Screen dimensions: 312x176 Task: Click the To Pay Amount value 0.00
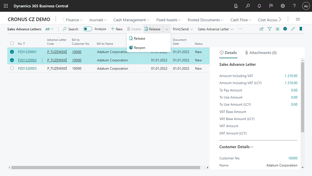(x=294, y=90)
